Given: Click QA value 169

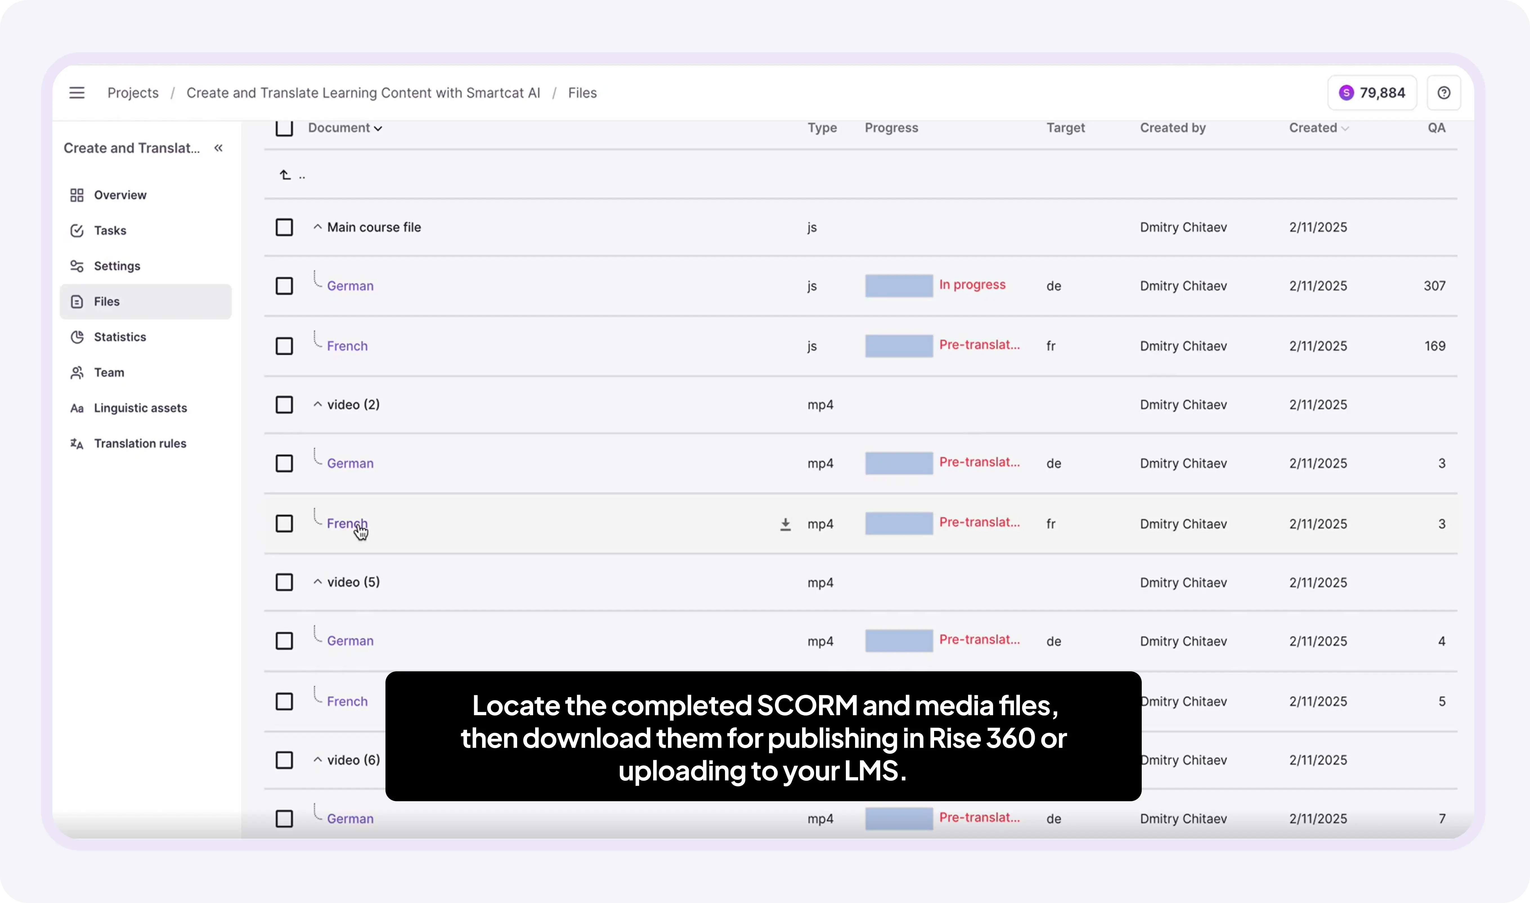Looking at the screenshot, I should tap(1434, 346).
